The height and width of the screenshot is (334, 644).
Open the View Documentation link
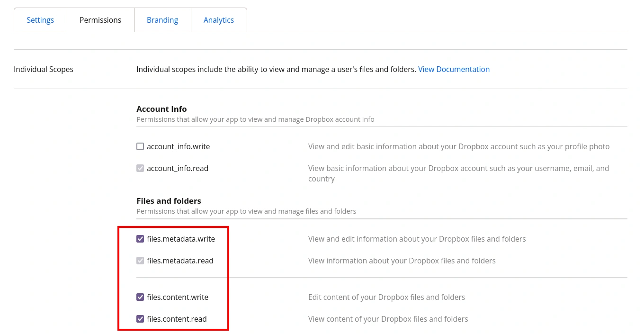click(454, 69)
